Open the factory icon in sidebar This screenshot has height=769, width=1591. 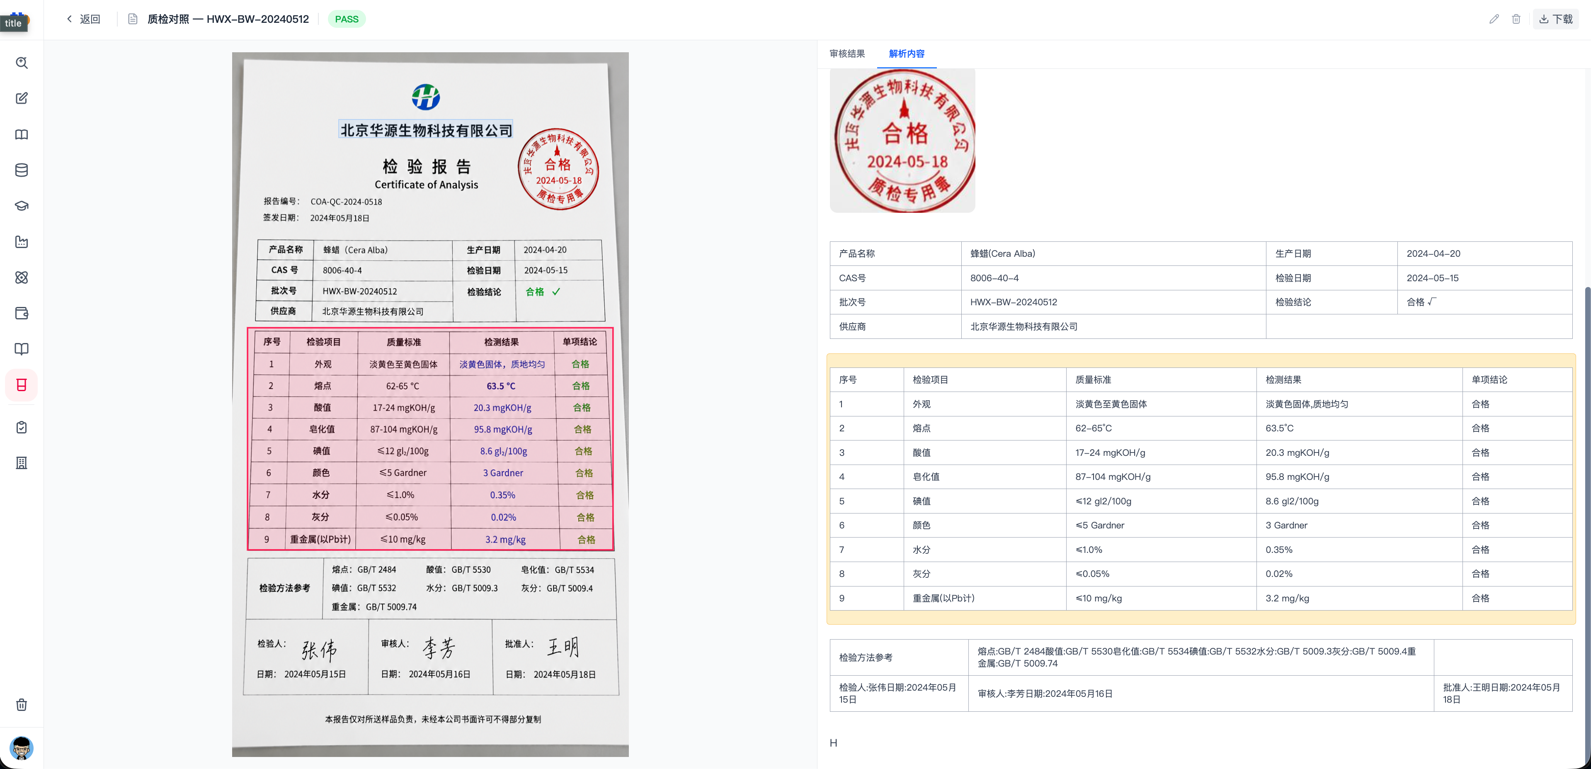tap(22, 242)
